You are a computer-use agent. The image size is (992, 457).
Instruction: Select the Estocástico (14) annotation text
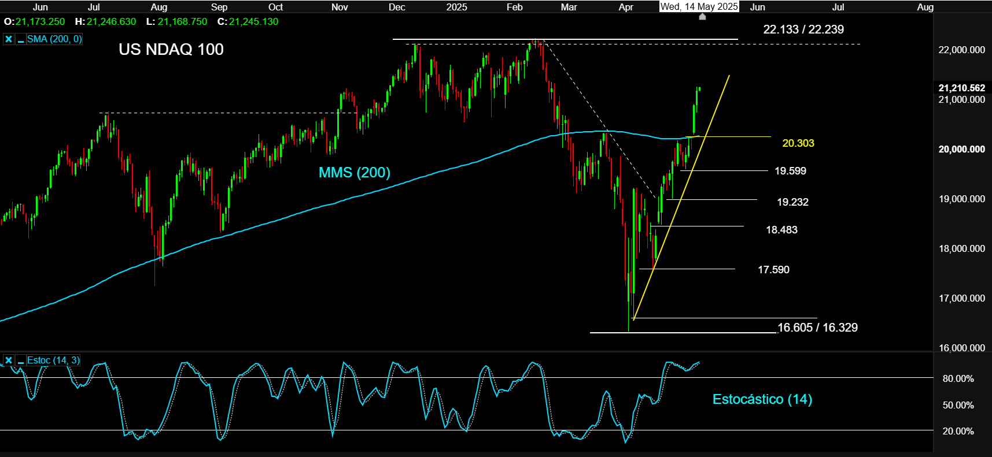[x=762, y=399]
